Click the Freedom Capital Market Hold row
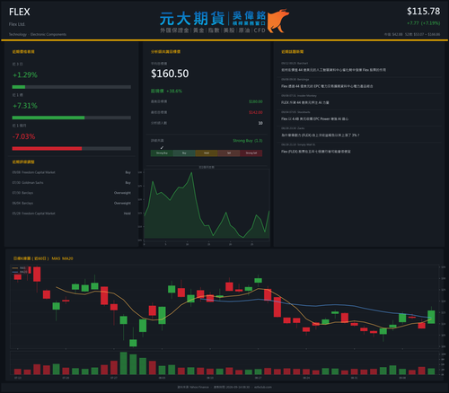This screenshot has height=393, width=449. click(71, 214)
